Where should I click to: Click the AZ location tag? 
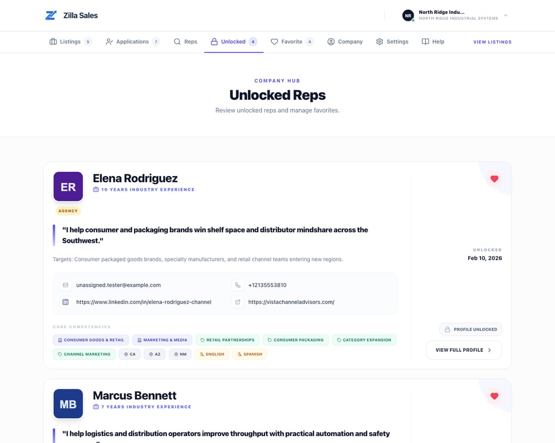(155, 354)
